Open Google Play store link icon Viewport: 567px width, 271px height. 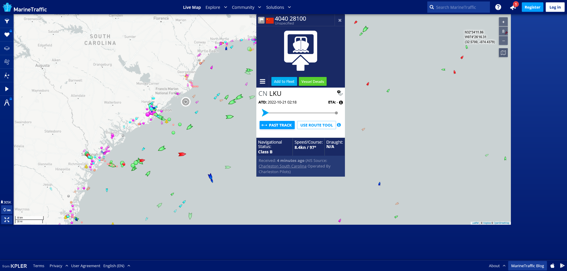click(562, 266)
